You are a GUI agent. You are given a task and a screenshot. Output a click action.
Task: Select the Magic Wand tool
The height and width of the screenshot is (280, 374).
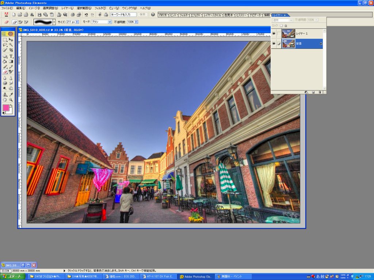click(x=11, y=45)
